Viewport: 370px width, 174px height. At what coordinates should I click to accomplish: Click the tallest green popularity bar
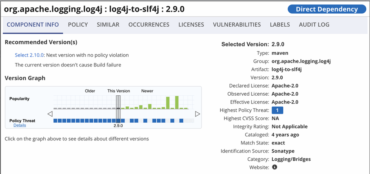[177, 102]
